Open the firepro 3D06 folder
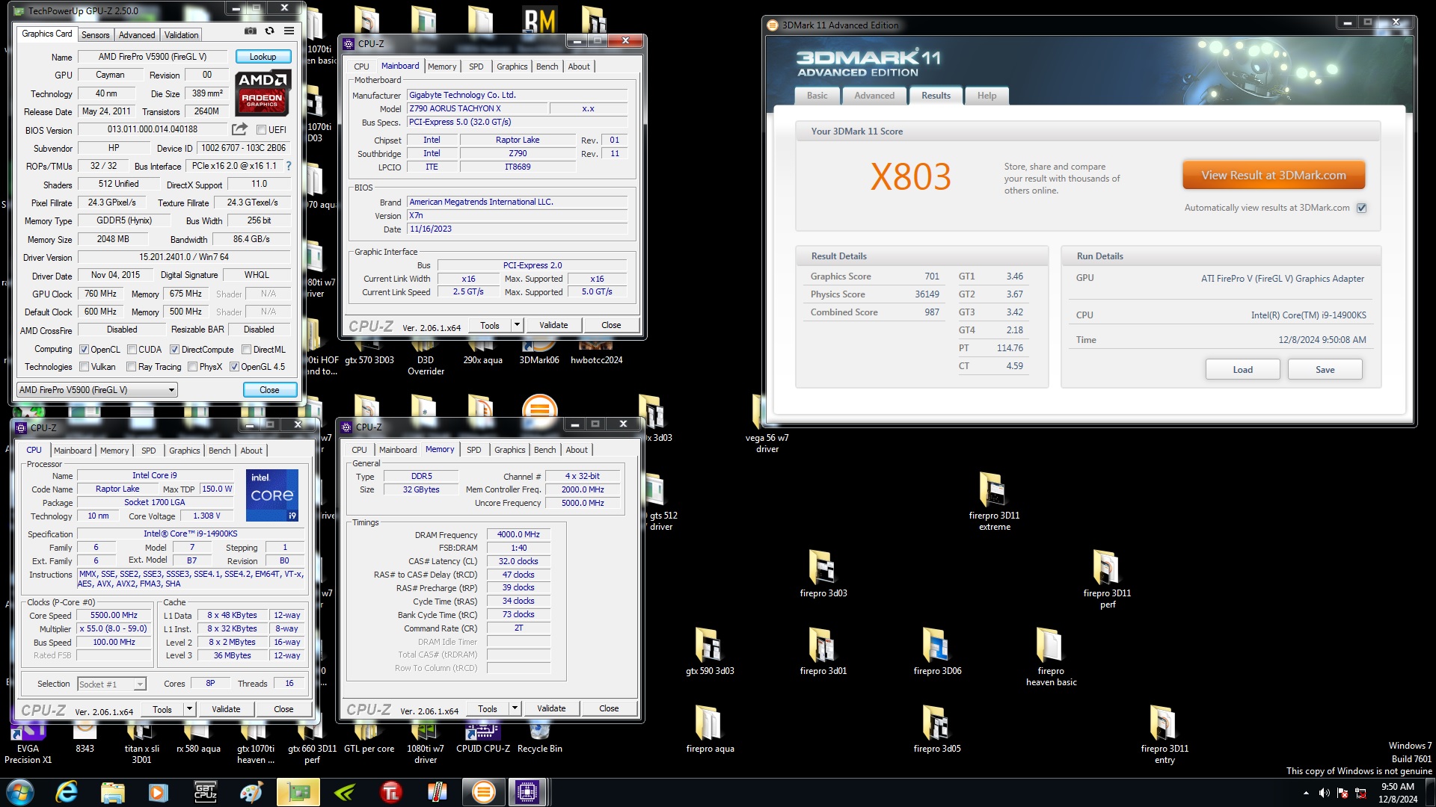This screenshot has height=807, width=1436. (x=937, y=651)
